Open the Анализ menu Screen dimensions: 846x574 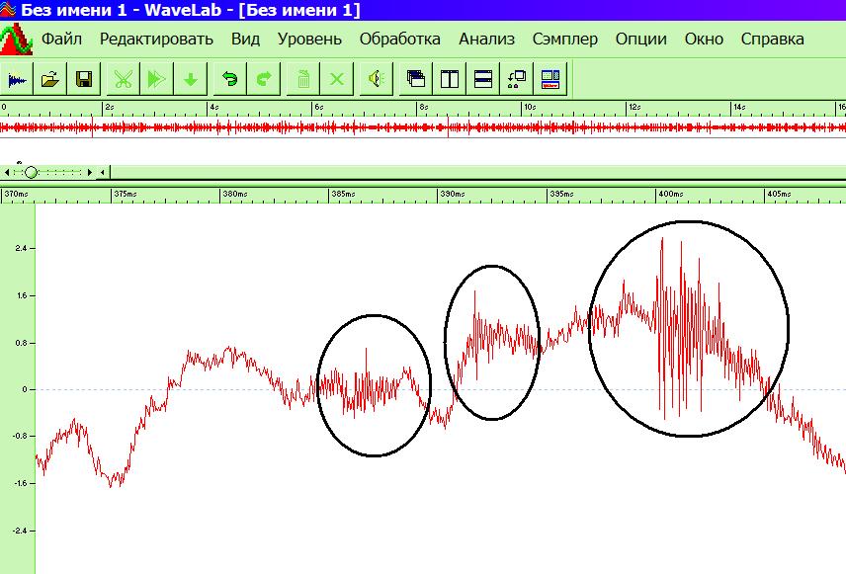(x=486, y=40)
